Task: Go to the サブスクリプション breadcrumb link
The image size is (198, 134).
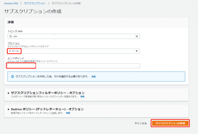Action: [x=35, y=3]
